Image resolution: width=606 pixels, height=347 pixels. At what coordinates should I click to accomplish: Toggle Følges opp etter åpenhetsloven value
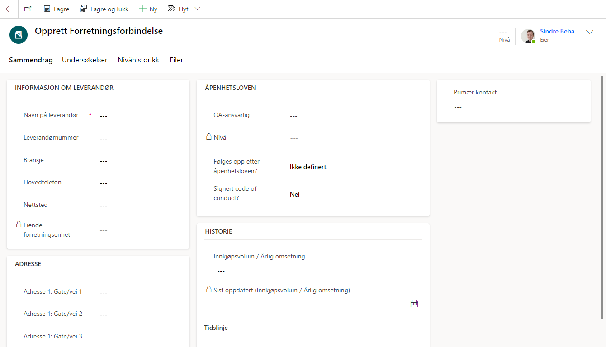click(x=308, y=167)
